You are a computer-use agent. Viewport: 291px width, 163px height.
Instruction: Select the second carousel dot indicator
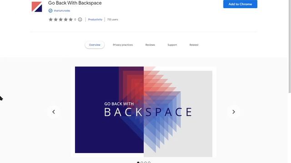click(142, 163)
